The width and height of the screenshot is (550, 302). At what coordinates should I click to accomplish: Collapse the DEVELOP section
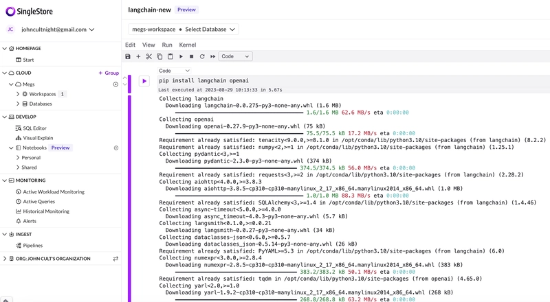click(5, 117)
